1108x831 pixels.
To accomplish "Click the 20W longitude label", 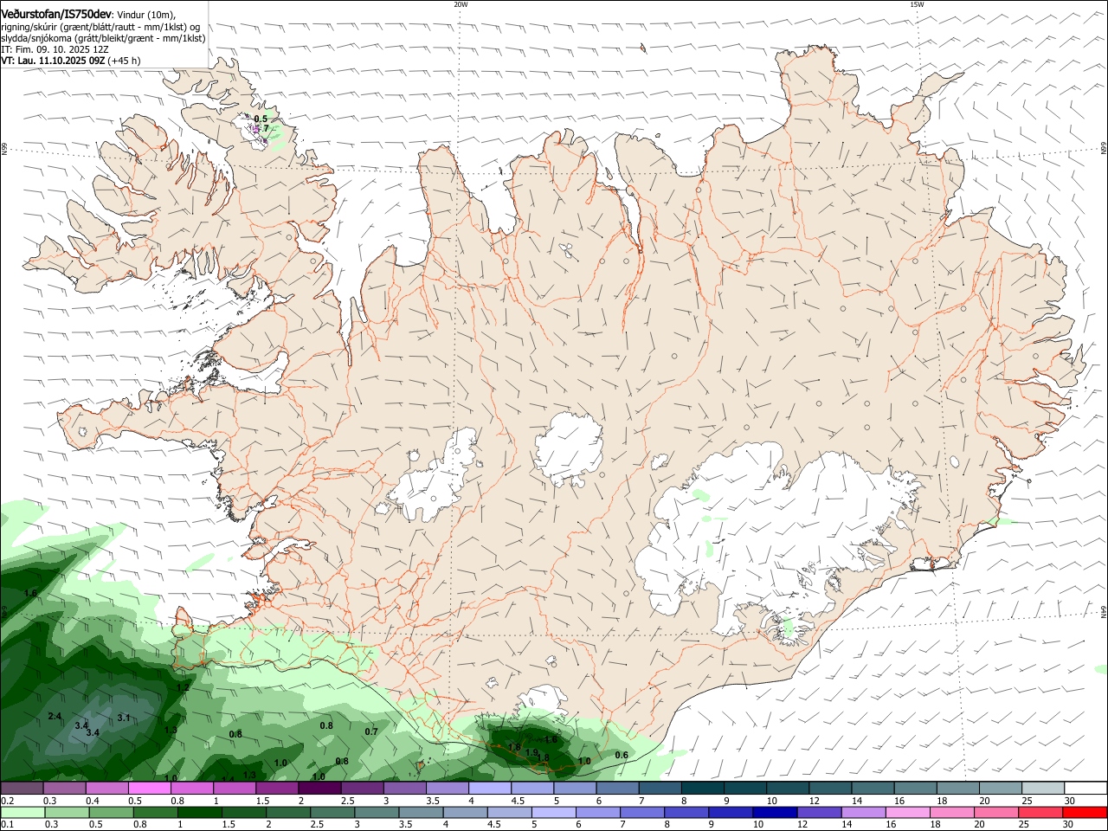I will tap(461, 4).
